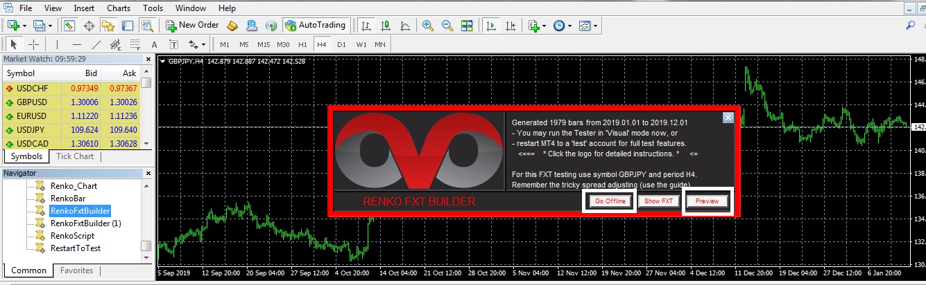The width and height of the screenshot is (926, 285).
Task: Zoom in on the chart
Action: (x=428, y=26)
